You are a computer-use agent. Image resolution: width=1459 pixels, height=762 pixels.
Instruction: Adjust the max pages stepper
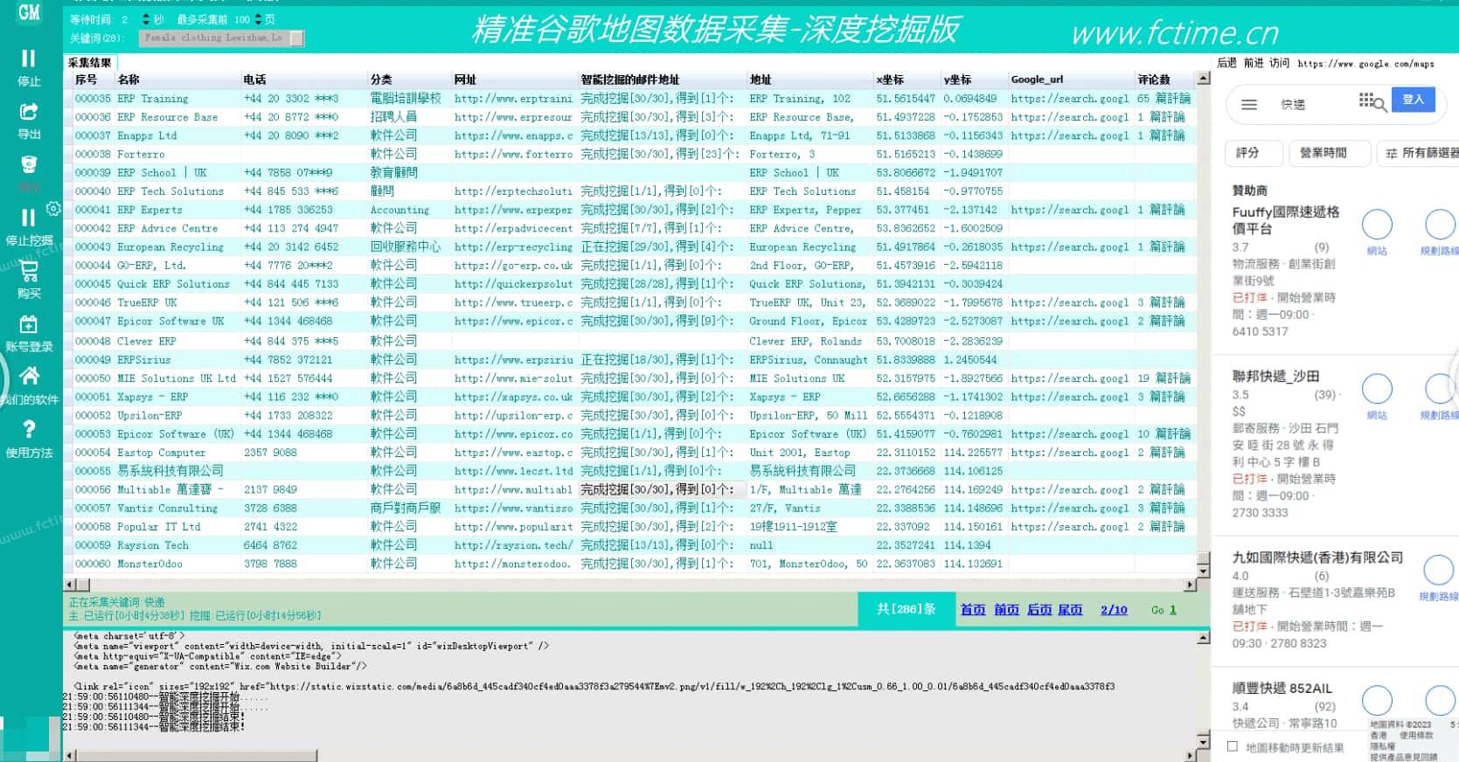pyautogui.click(x=259, y=19)
